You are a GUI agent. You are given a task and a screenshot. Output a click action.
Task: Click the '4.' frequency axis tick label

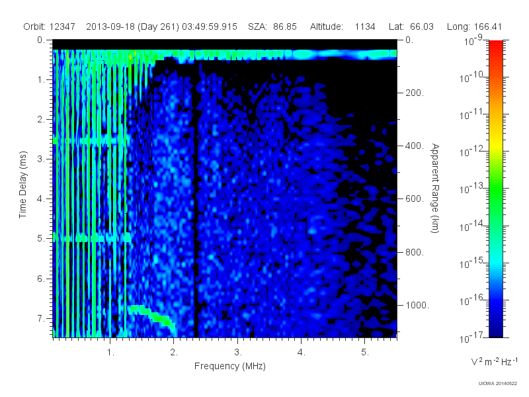tap(302, 353)
